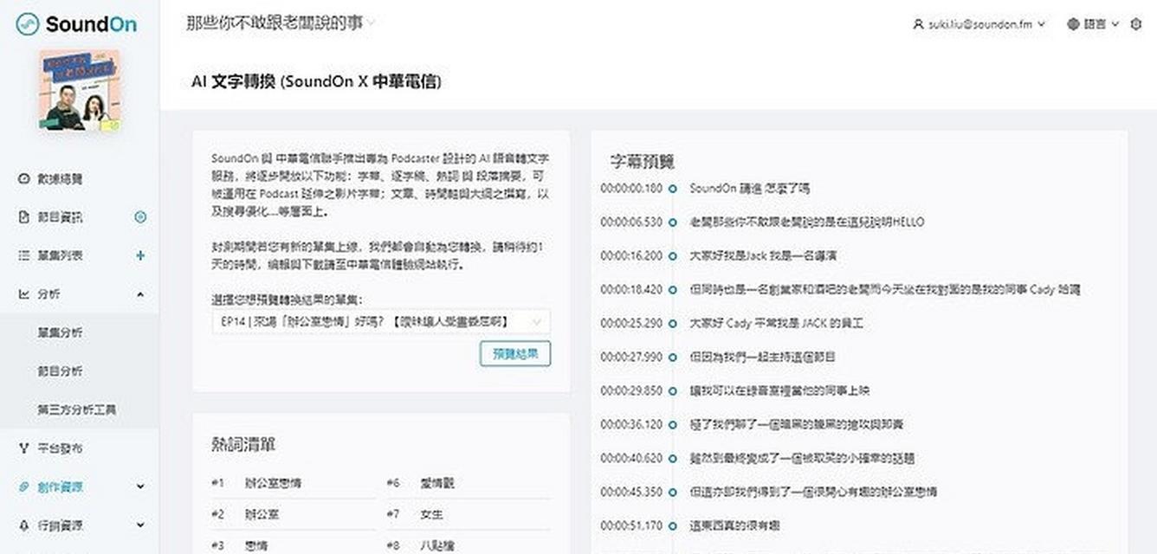Click the 行銷資源 sidebar icon

coord(23,525)
